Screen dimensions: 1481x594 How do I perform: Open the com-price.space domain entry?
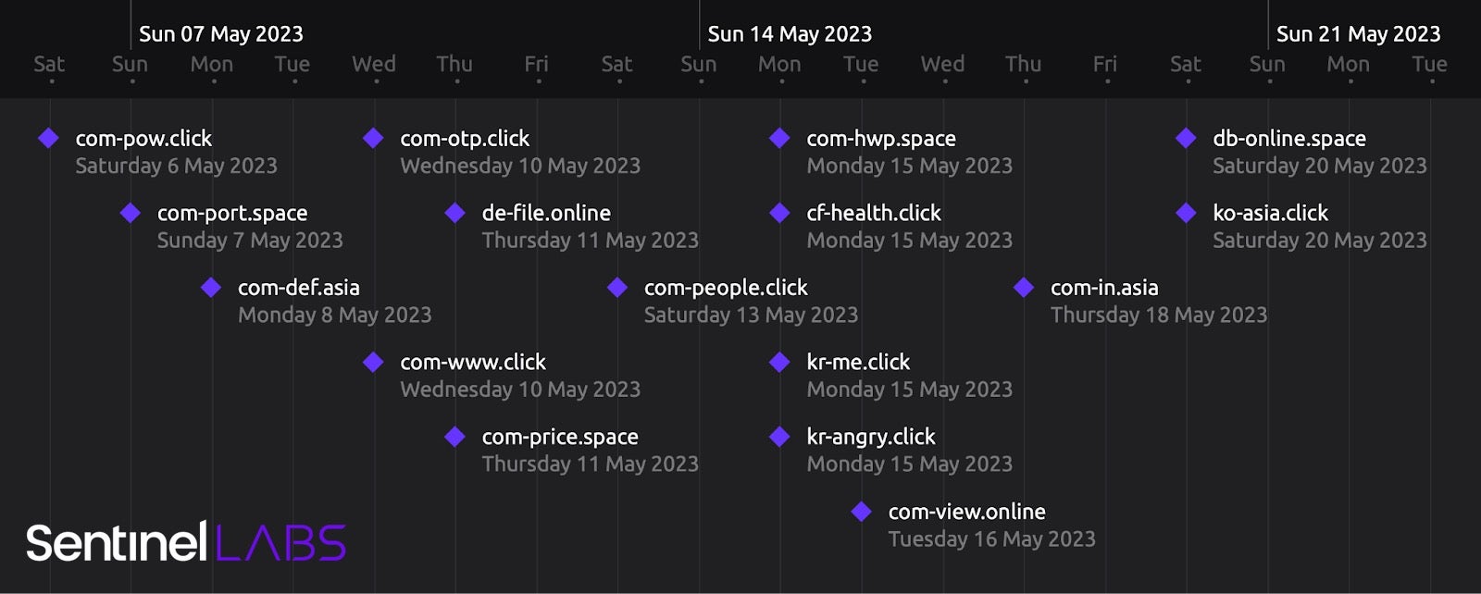point(559,437)
